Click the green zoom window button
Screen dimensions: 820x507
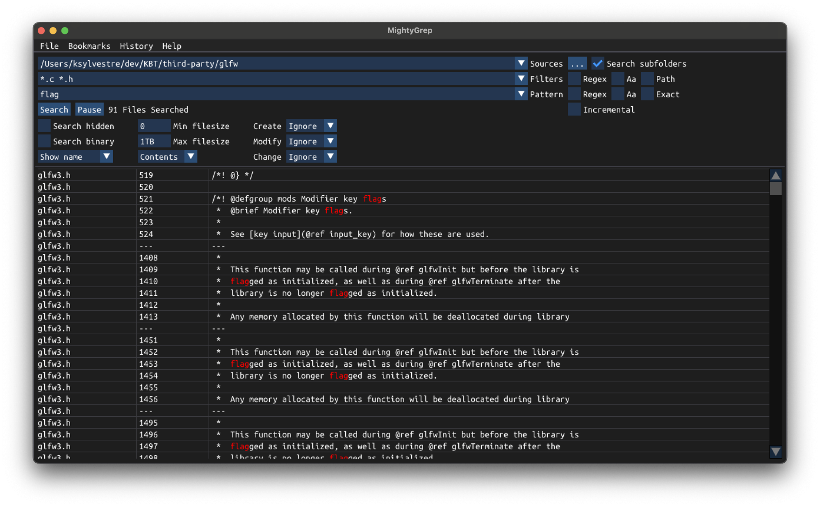click(x=65, y=30)
